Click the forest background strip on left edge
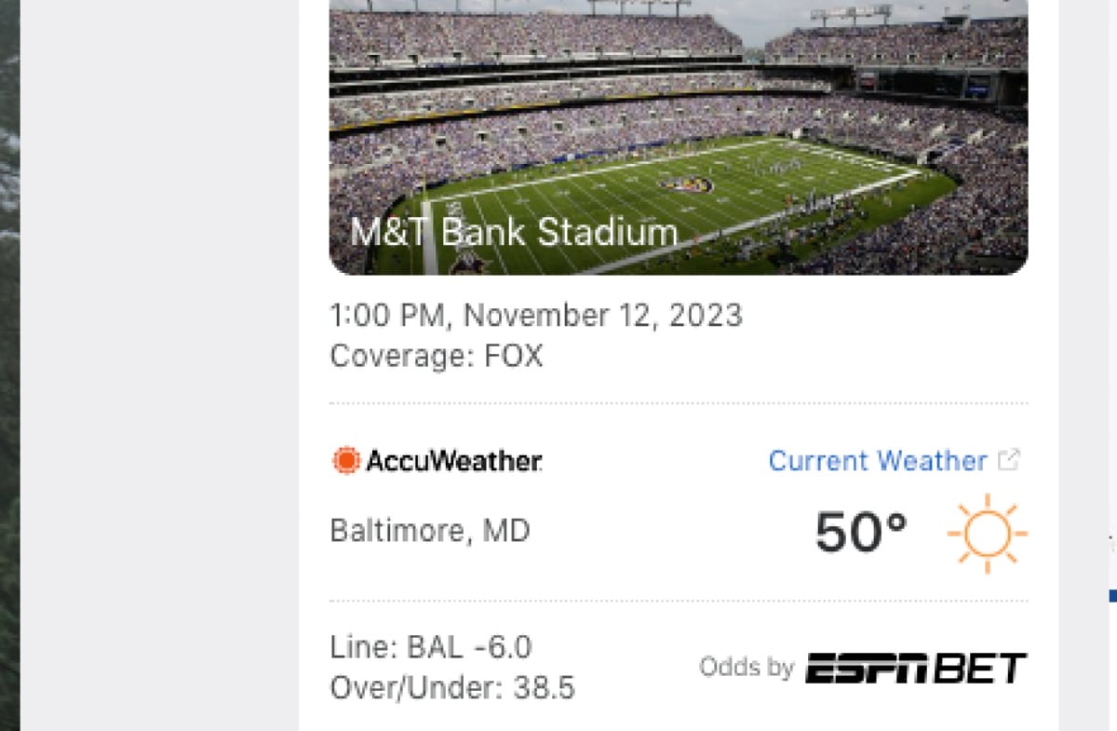Screen dimensions: 1117x731 (9, 365)
